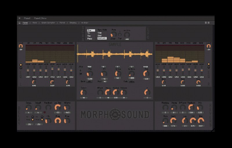Click the reverb Diffusion knob
Image resolution: width=232 pixels, height=148 pixels.
pos(183,108)
